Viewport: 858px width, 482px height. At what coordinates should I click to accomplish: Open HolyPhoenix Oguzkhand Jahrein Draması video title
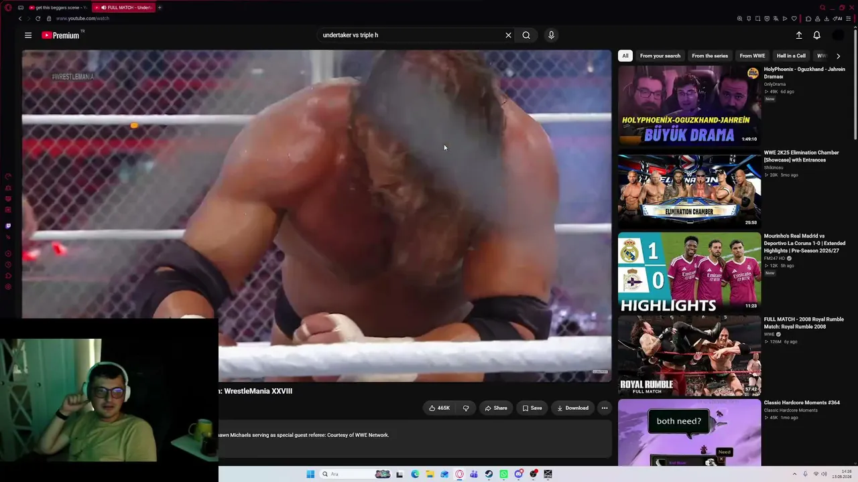coord(804,73)
